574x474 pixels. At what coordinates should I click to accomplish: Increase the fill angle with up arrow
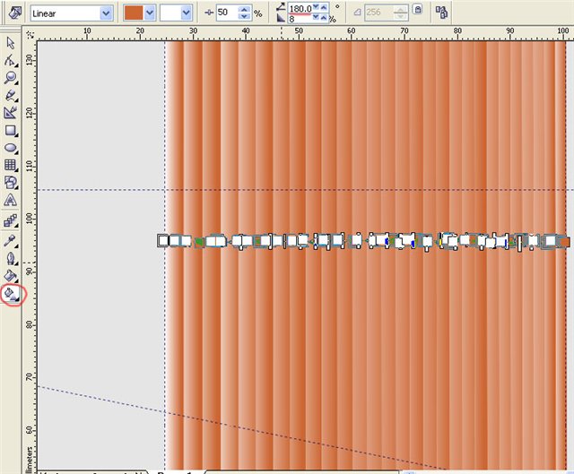pos(324,7)
